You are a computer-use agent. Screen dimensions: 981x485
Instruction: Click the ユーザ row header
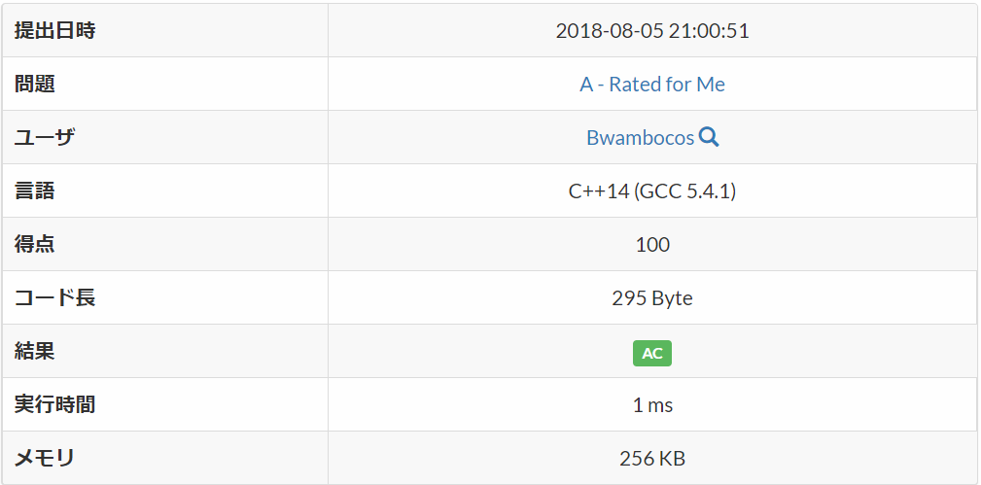pyautogui.click(x=165, y=137)
